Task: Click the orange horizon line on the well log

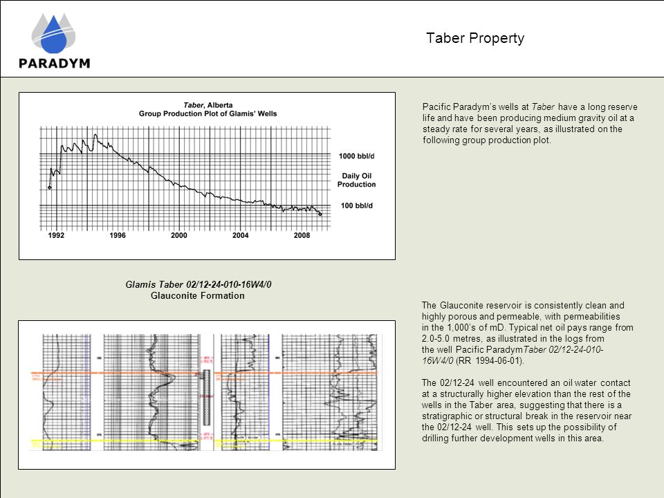Action: tap(204, 373)
